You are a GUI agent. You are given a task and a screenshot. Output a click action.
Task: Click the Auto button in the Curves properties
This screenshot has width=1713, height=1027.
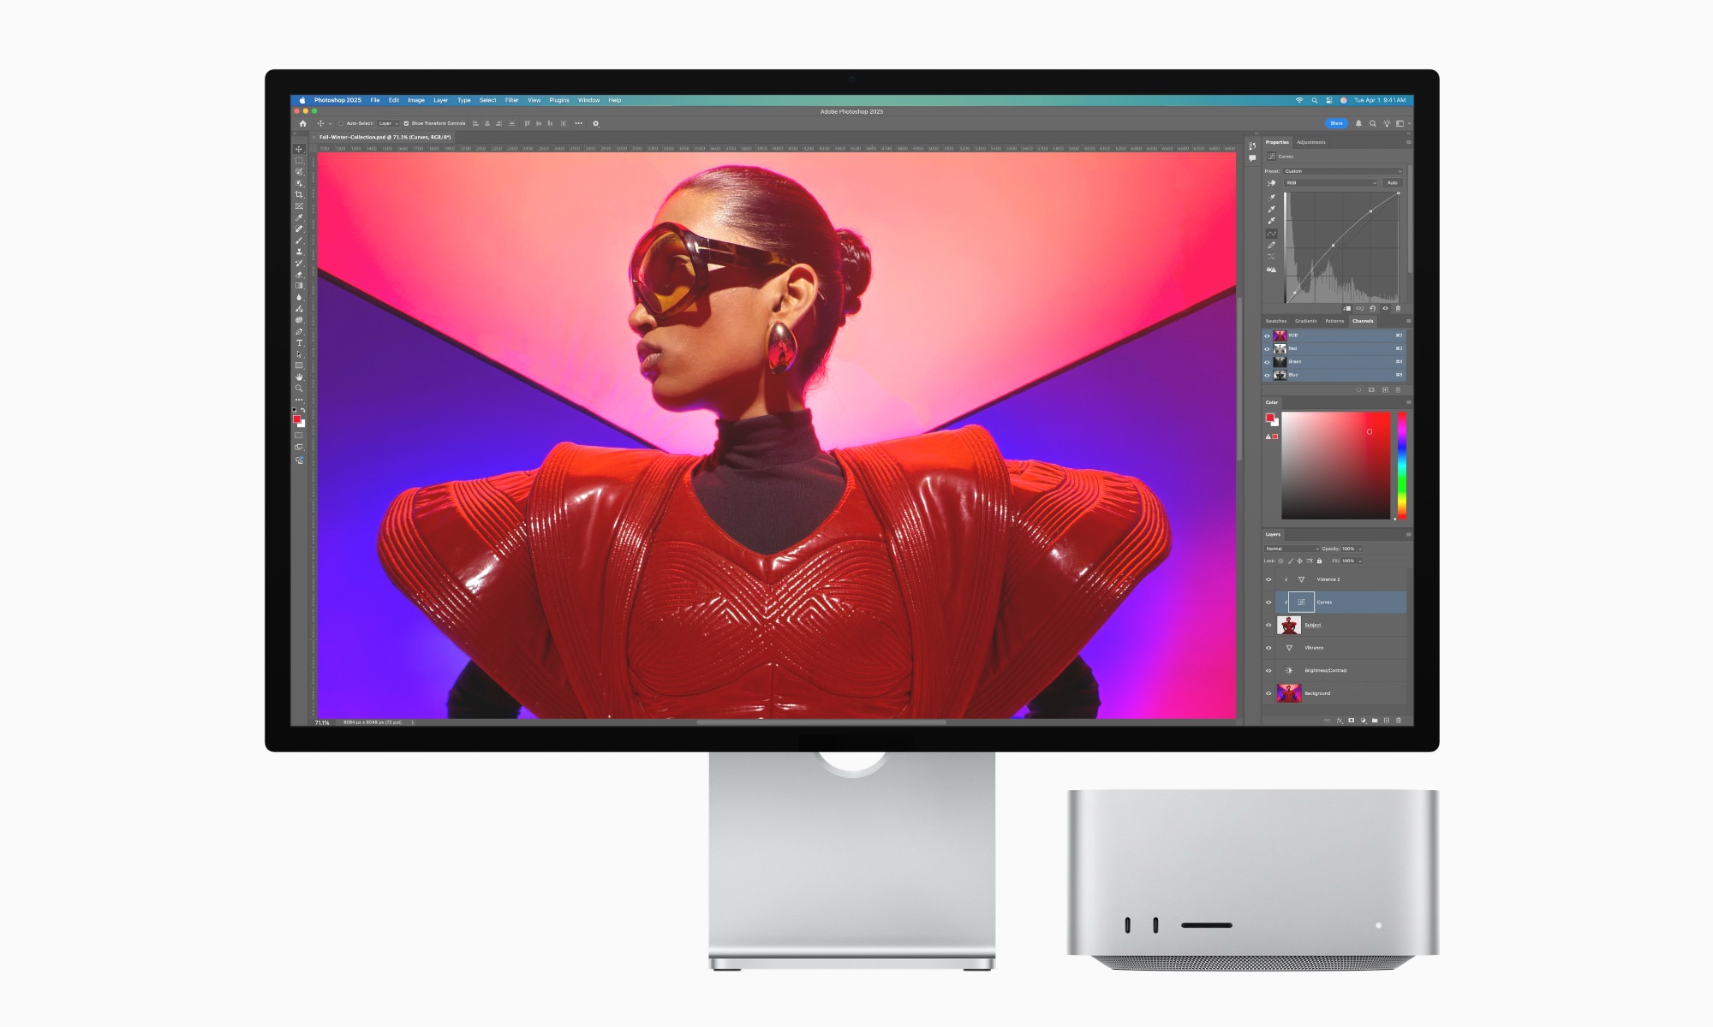tap(1394, 183)
